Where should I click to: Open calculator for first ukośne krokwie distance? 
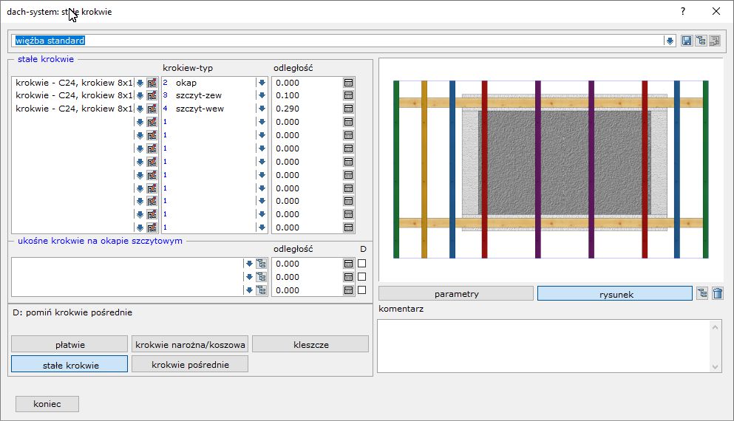[x=348, y=264]
